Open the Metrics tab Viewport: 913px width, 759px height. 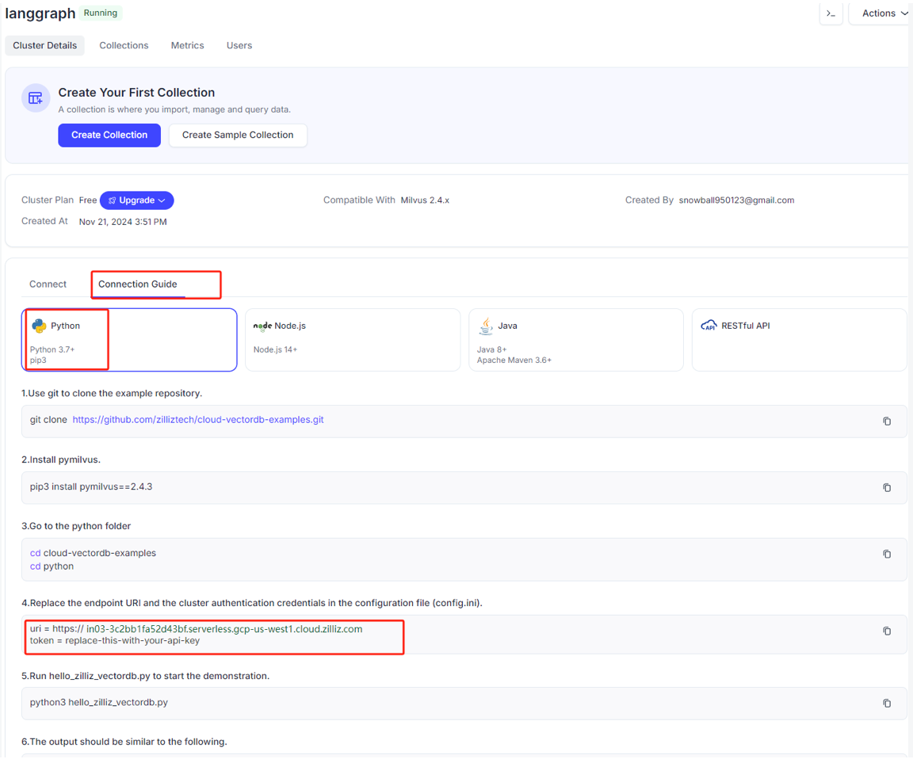pos(187,45)
